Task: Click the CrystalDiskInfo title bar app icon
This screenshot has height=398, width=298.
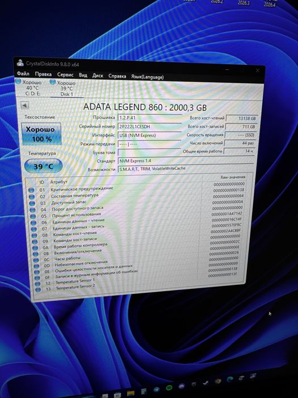Action: (x=20, y=63)
